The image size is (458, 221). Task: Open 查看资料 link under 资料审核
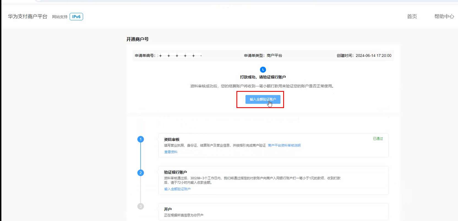pyautogui.click(x=171, y=152)
